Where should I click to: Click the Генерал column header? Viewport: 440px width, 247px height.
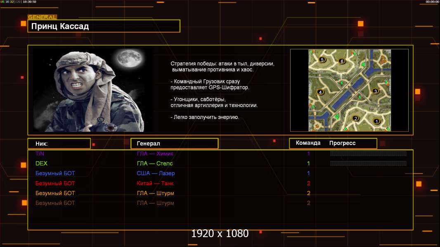tap(174, 144)
